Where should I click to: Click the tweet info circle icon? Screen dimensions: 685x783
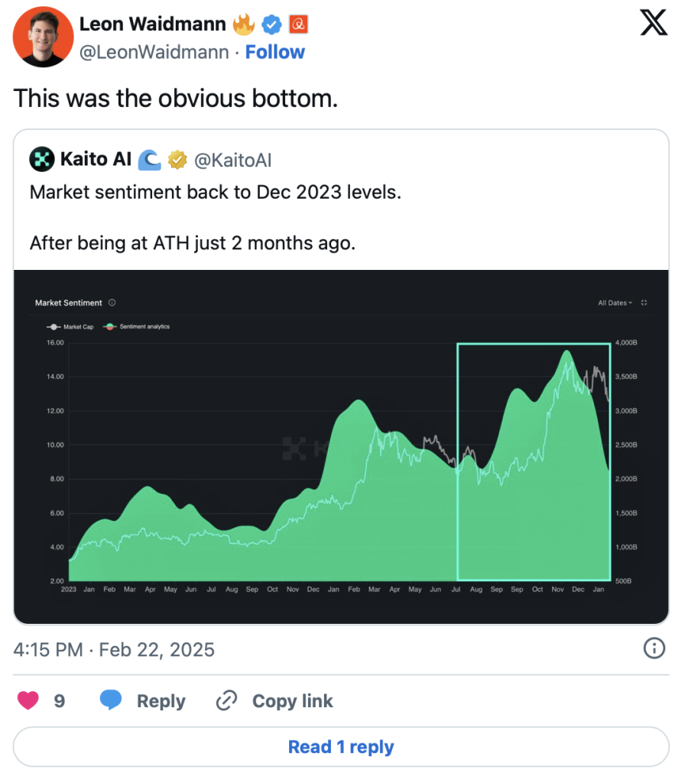point(654,649)
